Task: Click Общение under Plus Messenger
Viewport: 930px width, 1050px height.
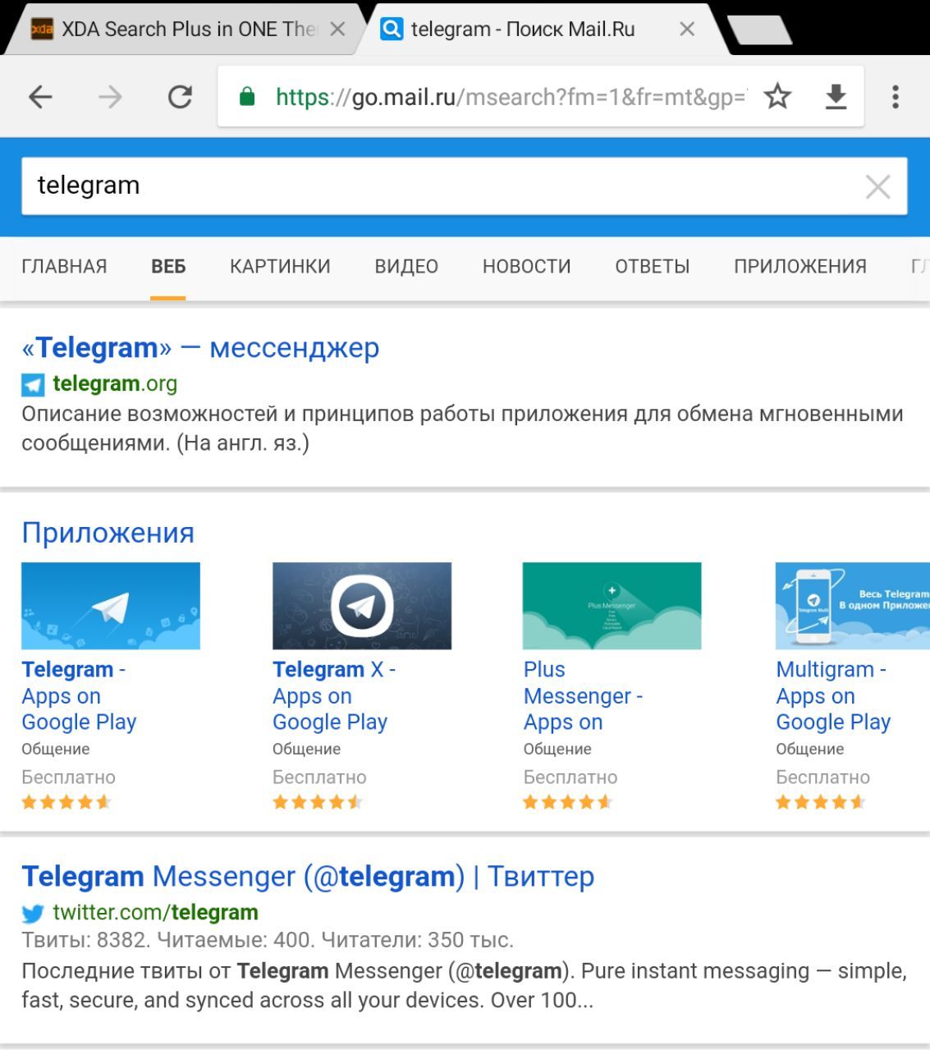Action: pos(557,749)
